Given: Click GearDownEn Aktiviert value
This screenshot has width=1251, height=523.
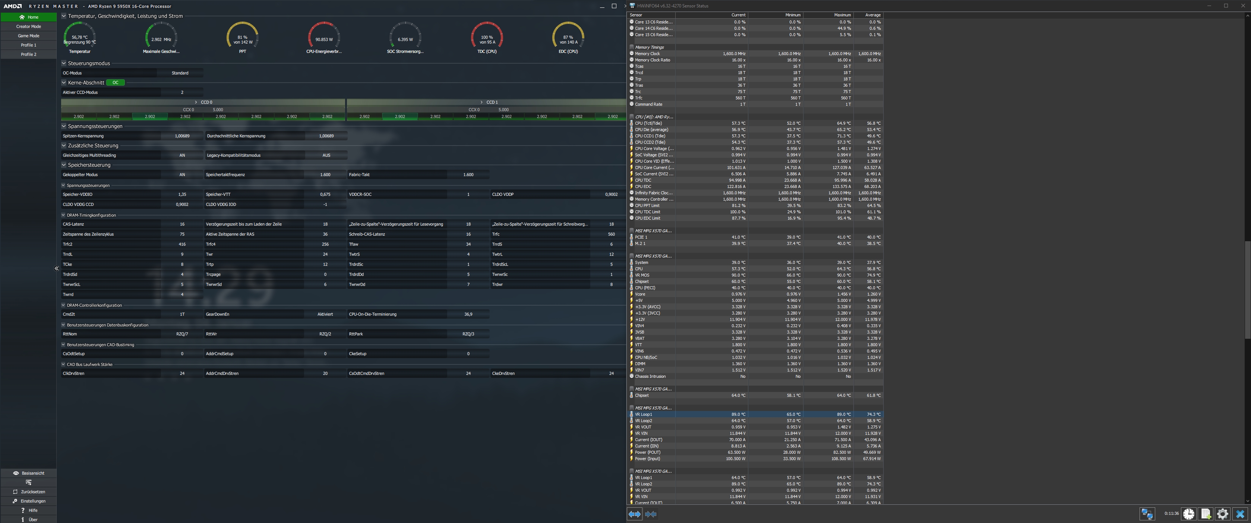Looking at the screenshot, I should 325,315.
